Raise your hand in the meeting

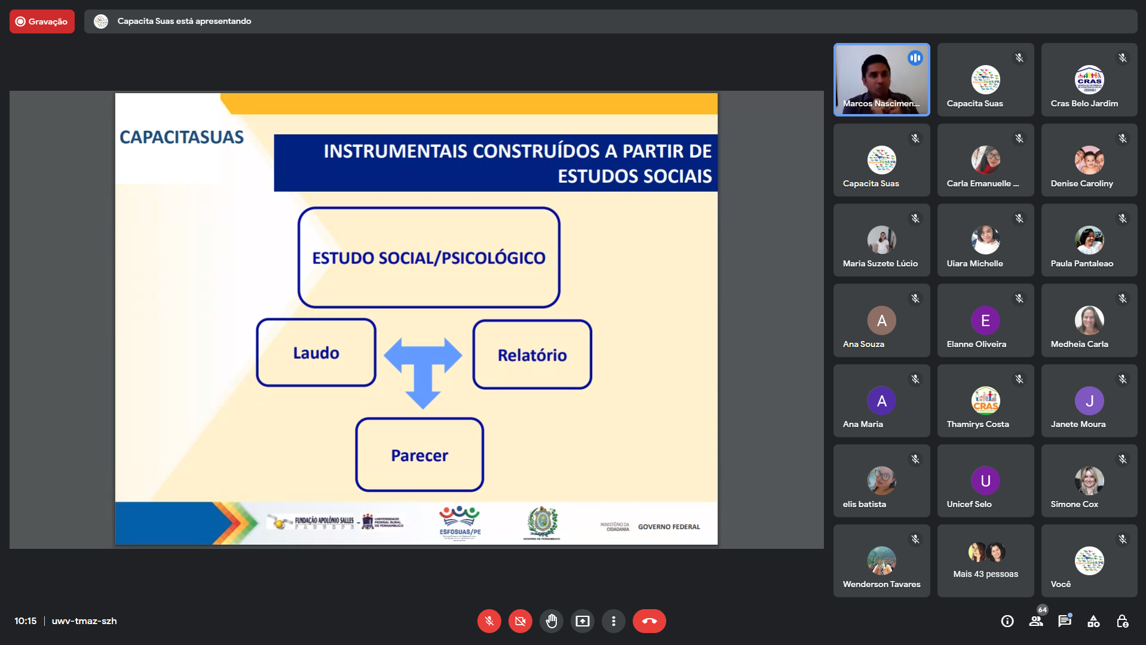(551, 621)
